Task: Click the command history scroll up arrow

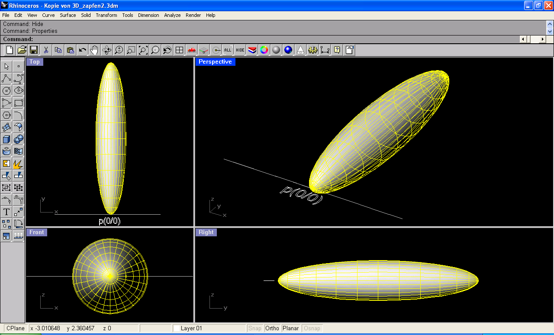Action: 550,24
